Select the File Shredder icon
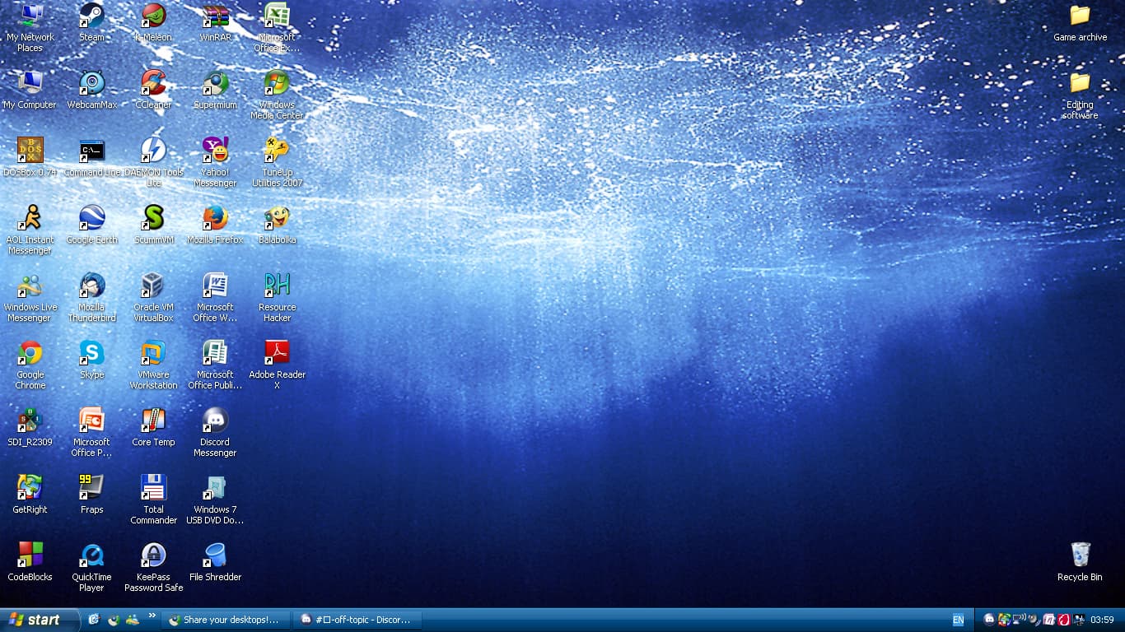1125x632 pixels. (215, 555)
